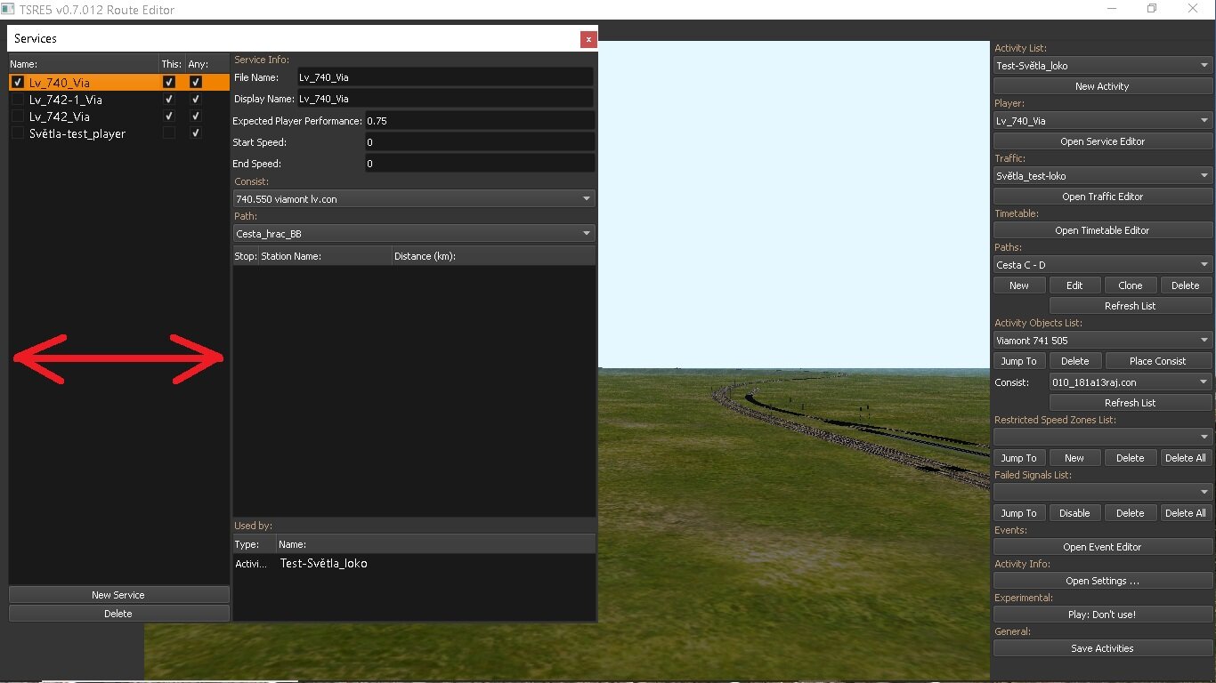Toggle the 'Any' checkbox for Světla-test_player
The width and height of the screenshot is (1216, 683).
[x=196, y=133]
